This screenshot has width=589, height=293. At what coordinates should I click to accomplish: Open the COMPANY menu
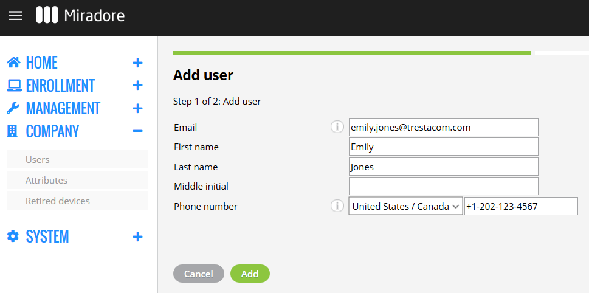[53, 131]
